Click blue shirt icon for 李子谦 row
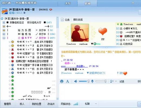The height and width of the screenshot is (108, 141). point(12,65)
